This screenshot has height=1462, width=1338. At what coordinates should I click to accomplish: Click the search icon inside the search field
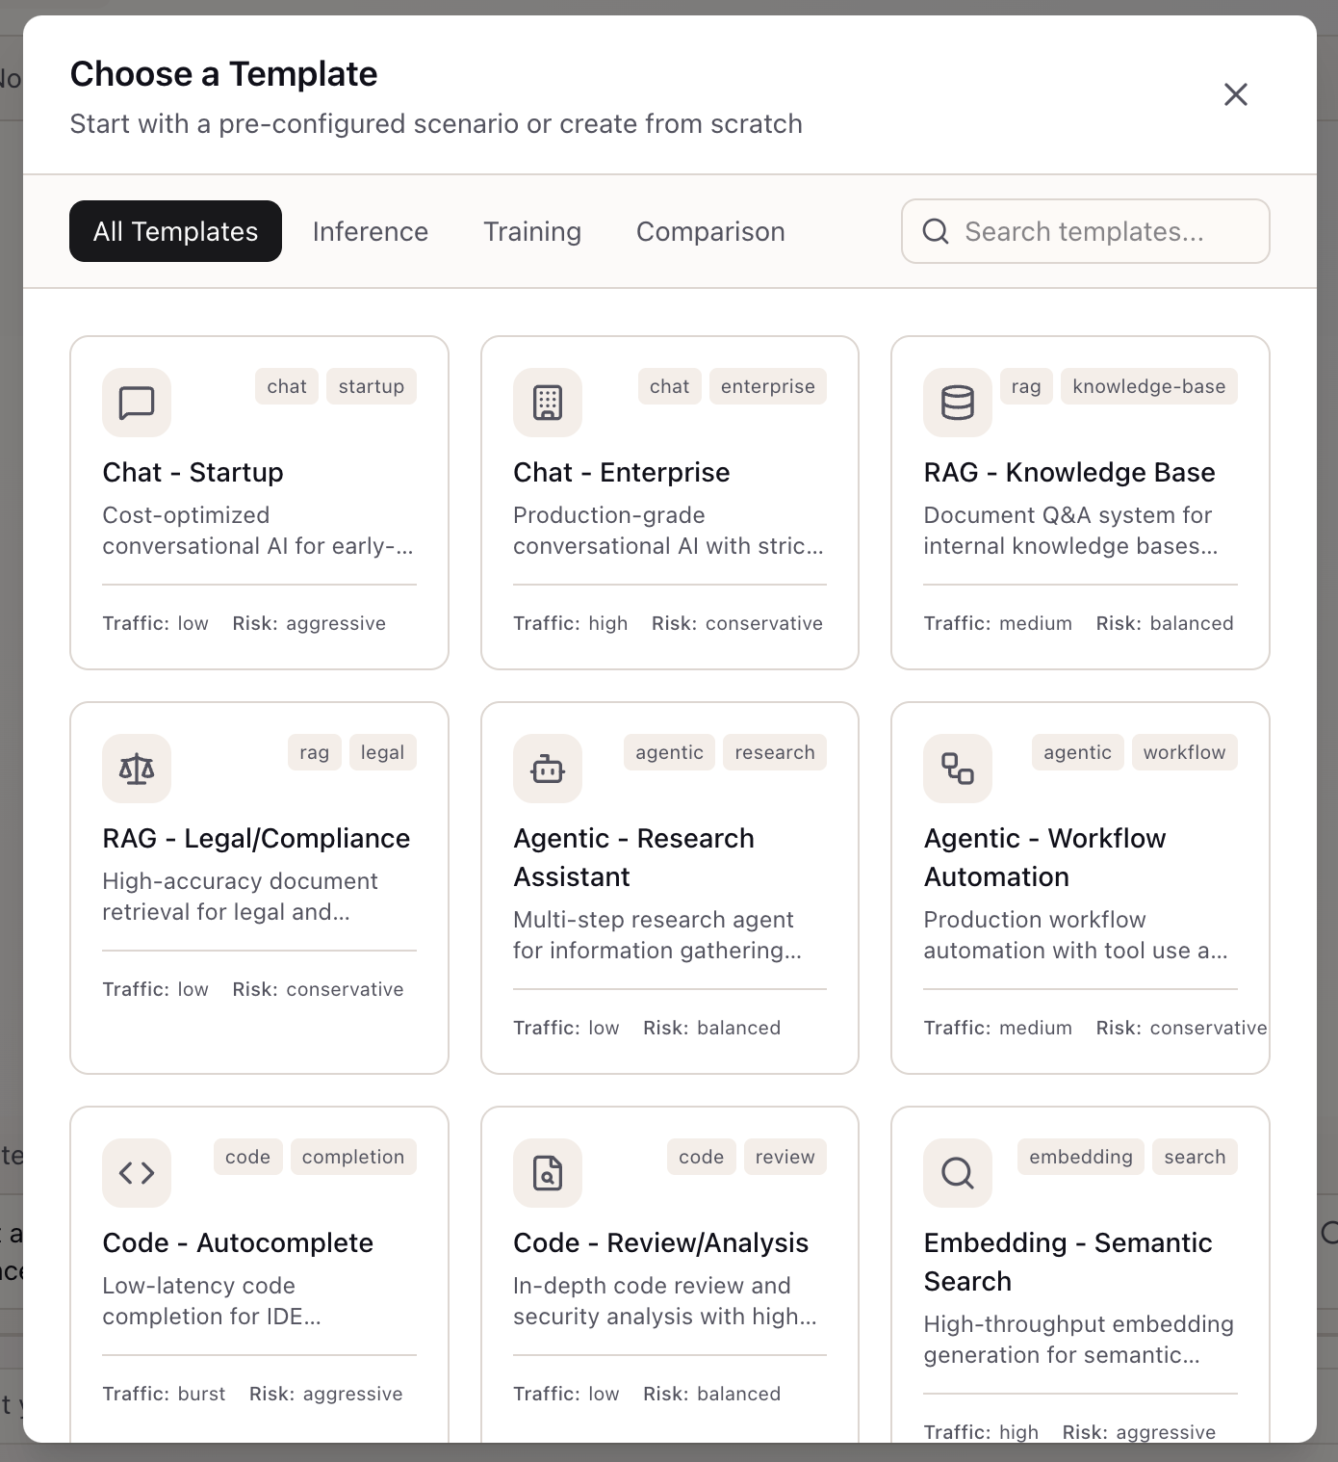coord(935,231)
